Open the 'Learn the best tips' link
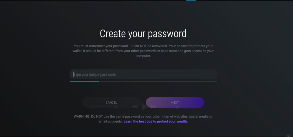 coord(156,121)
